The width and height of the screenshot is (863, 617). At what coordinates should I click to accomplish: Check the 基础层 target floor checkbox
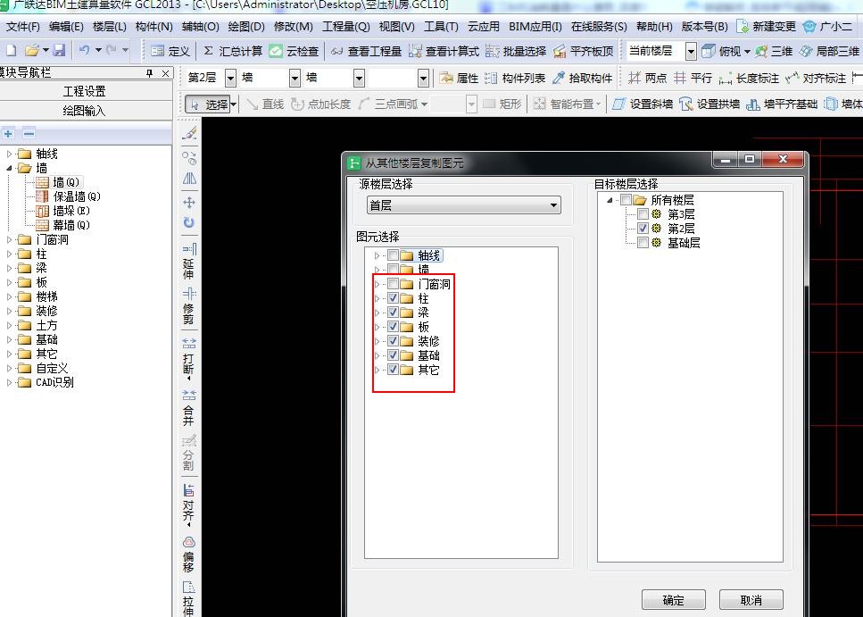tap(643, 242)
